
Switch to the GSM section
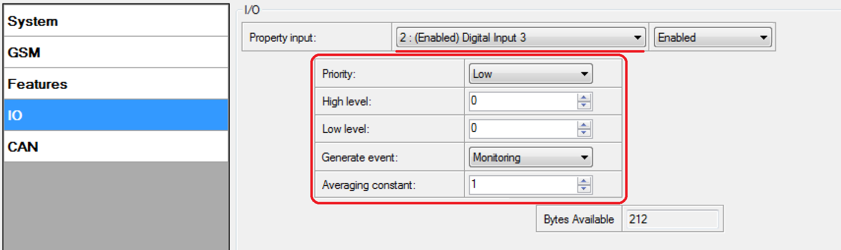point(115,53)
